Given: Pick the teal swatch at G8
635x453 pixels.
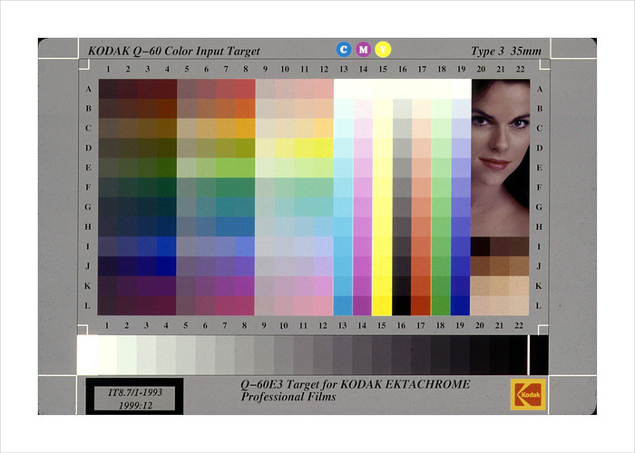Looking at the screenshot, I should (246, 207).
